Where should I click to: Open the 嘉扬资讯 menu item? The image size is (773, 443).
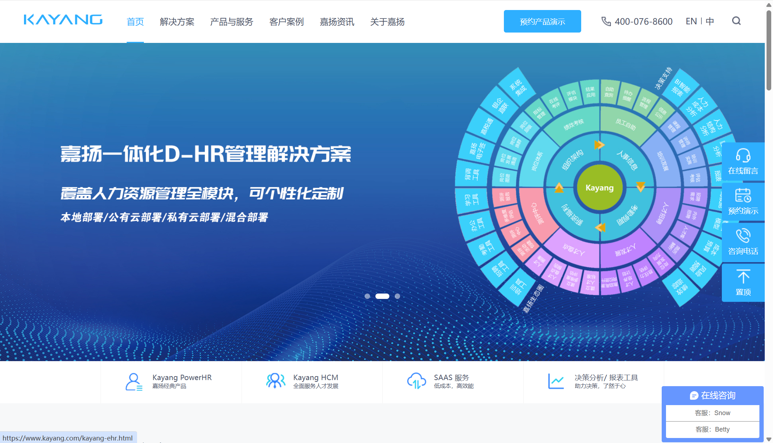click(x=337, y=22)
